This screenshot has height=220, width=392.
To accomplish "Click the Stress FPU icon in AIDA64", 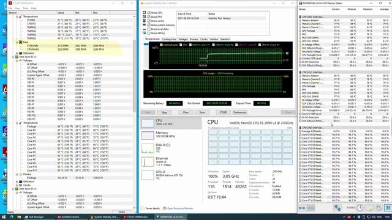I will coord(145,16).
